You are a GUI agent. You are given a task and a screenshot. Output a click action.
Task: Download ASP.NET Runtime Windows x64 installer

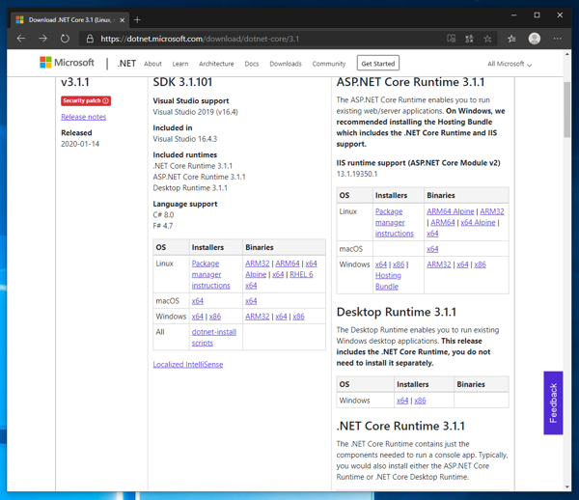click(x=381, y=264)
